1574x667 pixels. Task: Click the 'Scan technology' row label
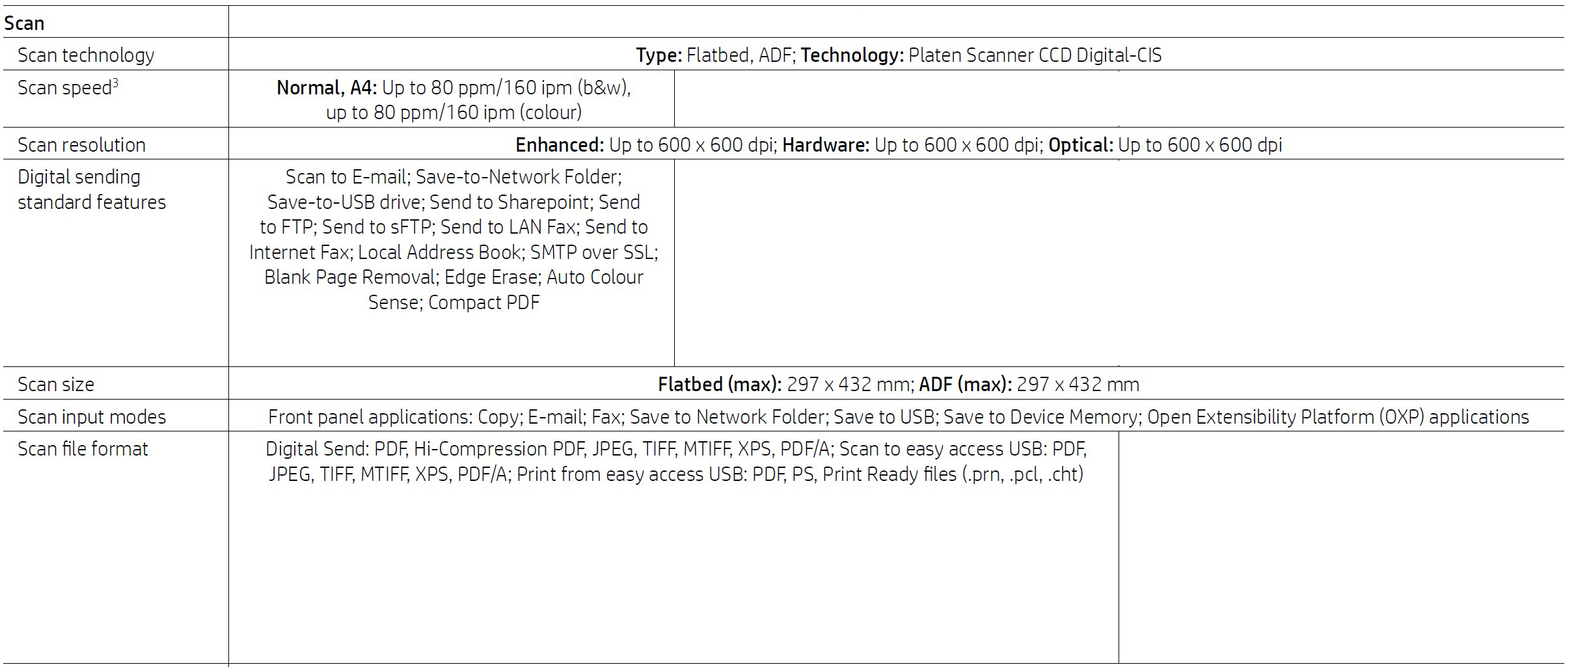click(85, 55)
